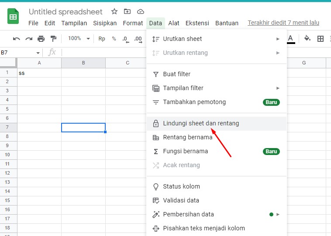Choose Fungsi bernama
331x236 pixels.
[217, 152]
